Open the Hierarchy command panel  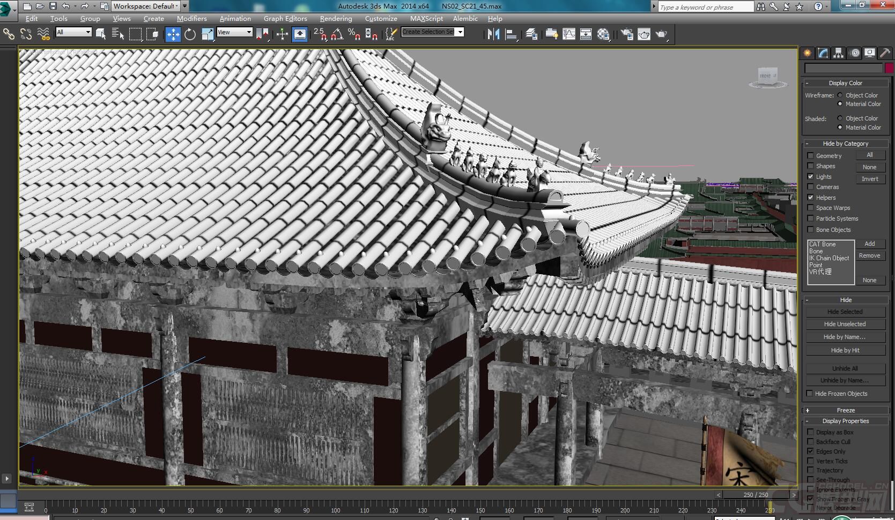838,53
